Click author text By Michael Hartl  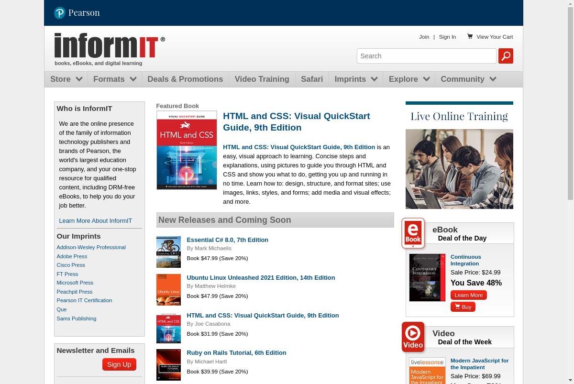[207, 362]
